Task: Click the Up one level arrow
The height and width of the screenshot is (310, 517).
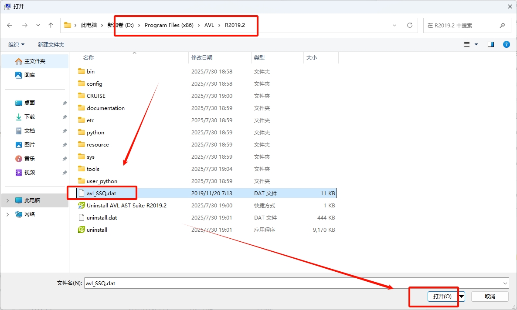Action: pos(51,25)
